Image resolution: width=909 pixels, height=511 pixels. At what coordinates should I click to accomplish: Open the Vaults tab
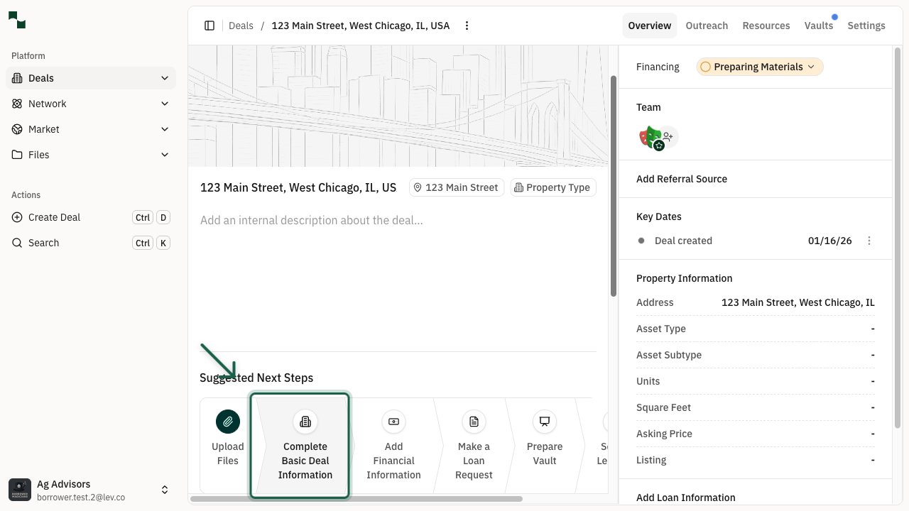click(x=818, y=26)
